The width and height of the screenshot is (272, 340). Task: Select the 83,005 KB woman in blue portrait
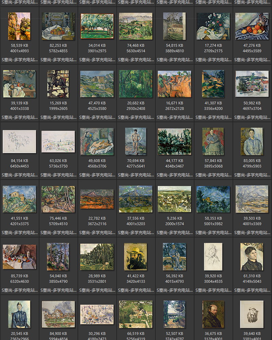pyautogui.click(x=252, y=141)
